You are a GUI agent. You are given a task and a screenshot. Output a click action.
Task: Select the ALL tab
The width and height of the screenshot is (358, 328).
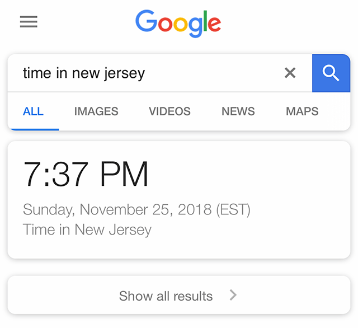(x=33, y=111)
